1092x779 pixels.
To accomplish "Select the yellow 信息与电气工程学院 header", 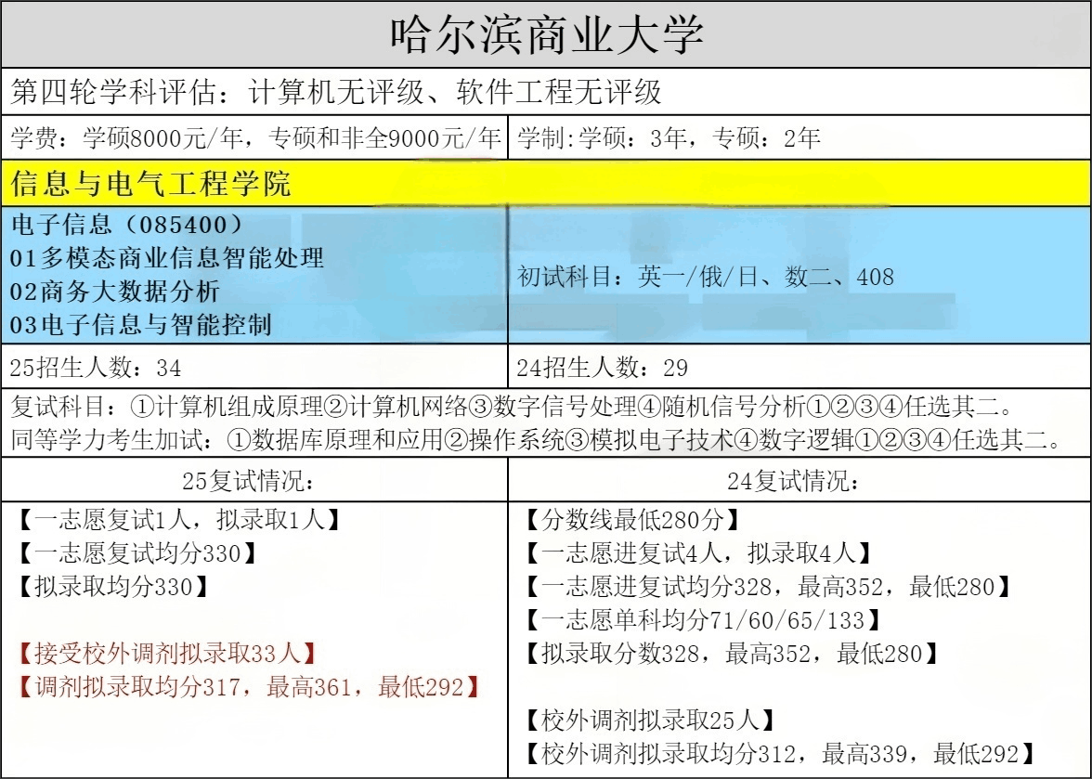I will [150, 184].
